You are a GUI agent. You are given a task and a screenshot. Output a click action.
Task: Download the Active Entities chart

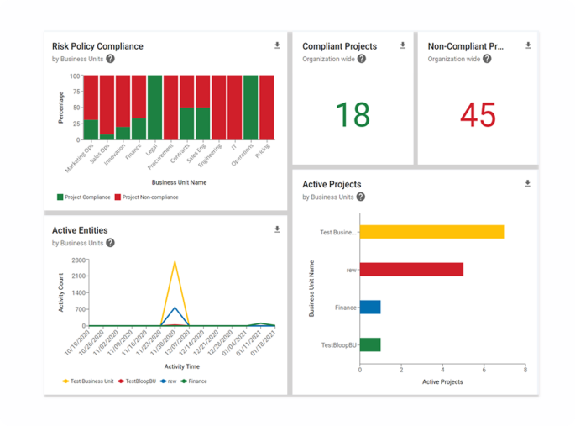[277, 229]
